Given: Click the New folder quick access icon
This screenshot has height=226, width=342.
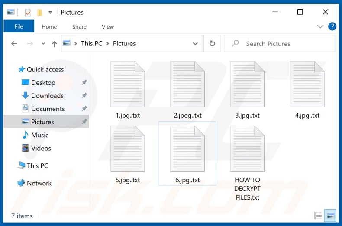Looking at the screenshot, I should click(x=40, y=12).
